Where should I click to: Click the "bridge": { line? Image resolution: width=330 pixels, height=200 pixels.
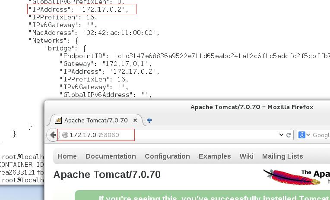[x=65, y=48]
